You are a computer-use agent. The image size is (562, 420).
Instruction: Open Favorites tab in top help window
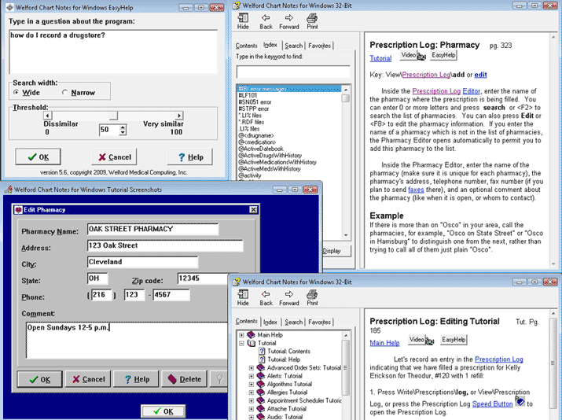tap(319, 46)
